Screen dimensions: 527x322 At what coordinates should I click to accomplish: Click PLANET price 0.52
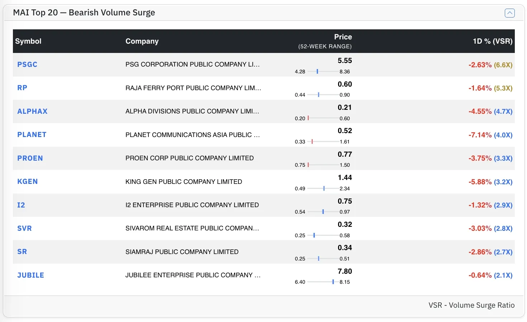coord(345,131)
